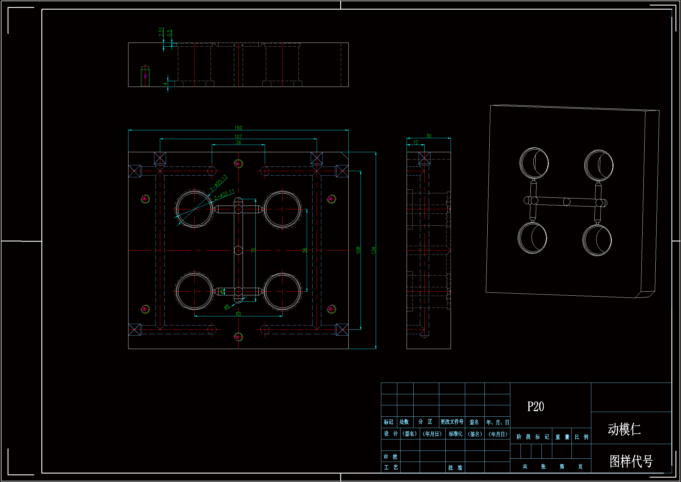Select the 107 dimension label
681x482 pixels.
point(238,137)
